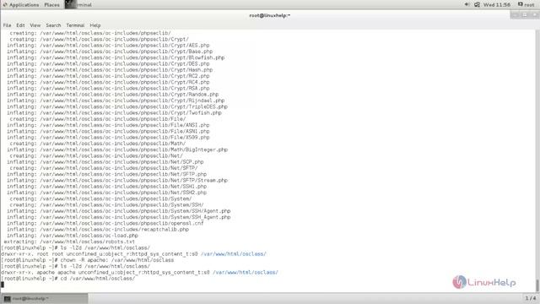Open the root user menu
Screen dimensions: 540x304
tap(526, 4)
